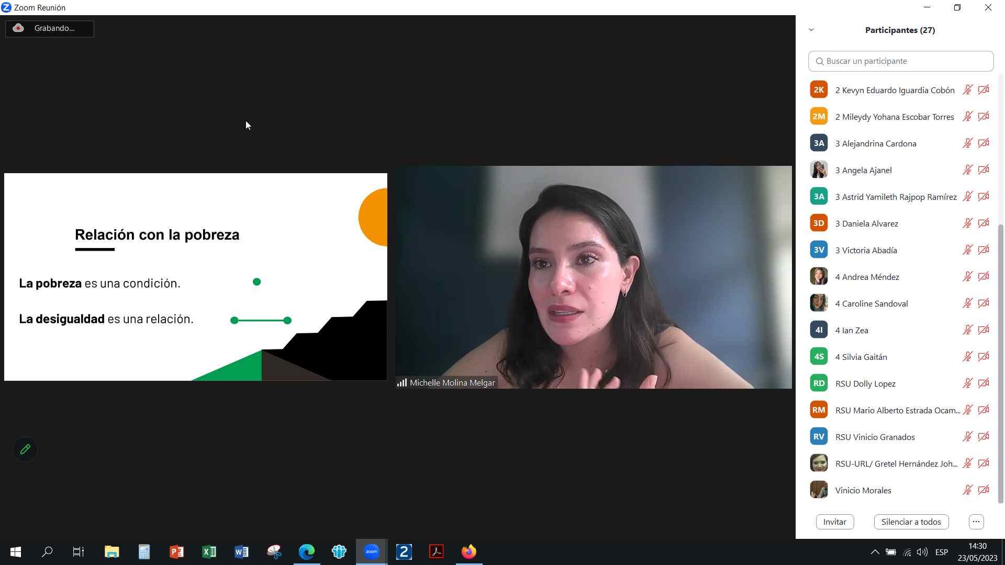The height and width of the screenshot is (565, 1005).
Task: Click the Invitar button
Action: [834, 522]
